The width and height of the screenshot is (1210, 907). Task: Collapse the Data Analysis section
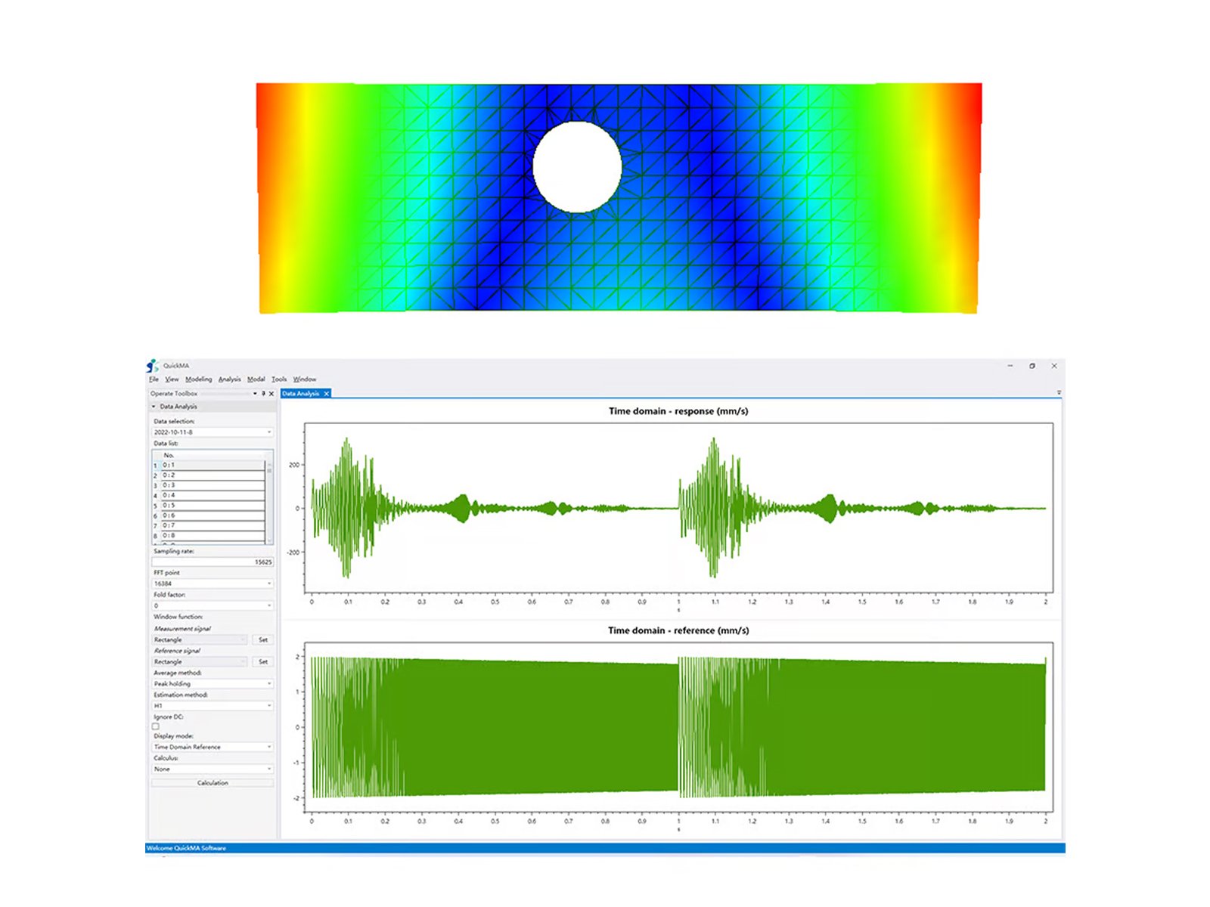click(154, 407)
